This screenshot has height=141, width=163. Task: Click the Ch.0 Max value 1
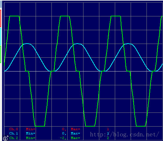[x=108, y=129]
